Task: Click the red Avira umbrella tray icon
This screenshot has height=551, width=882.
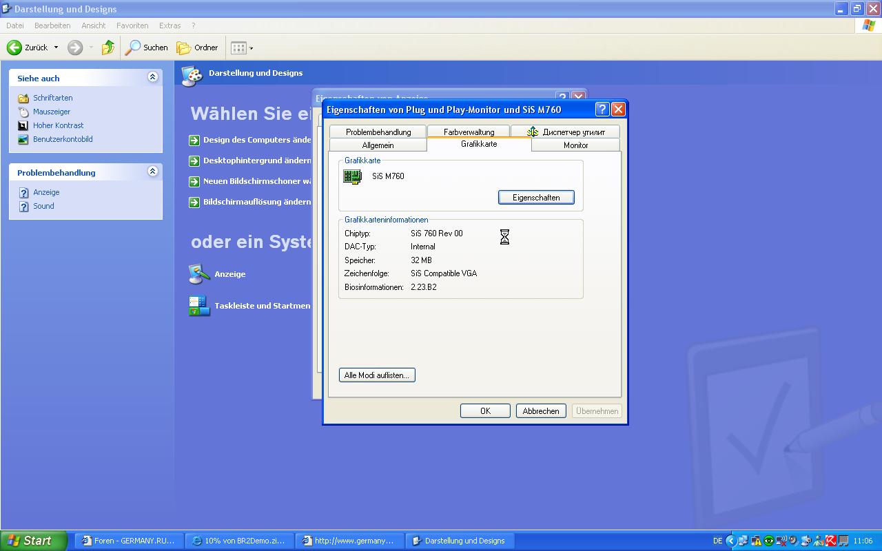Action: click(830, 541)
